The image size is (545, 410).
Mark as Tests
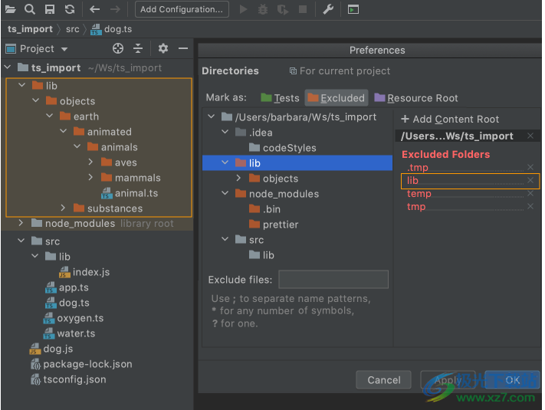[x=280, y=98]
